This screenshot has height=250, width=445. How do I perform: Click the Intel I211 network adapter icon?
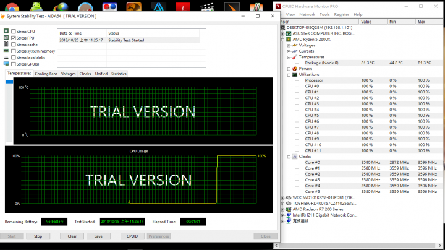click(x=289, y=215)
